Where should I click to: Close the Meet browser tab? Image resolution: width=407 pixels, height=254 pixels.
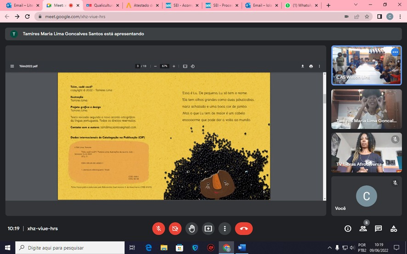pos(78,5)
